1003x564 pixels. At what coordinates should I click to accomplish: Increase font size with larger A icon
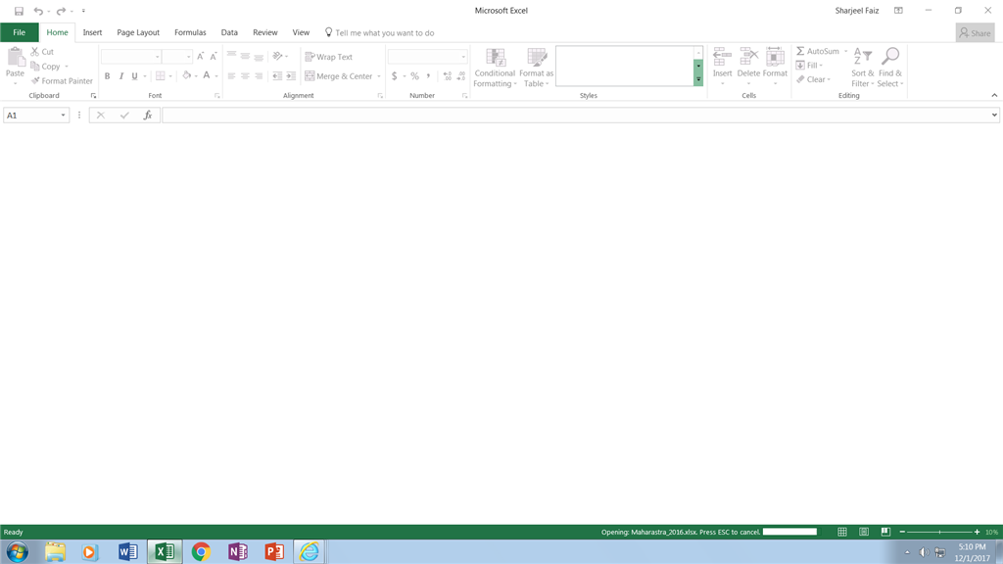pos(200,56)
